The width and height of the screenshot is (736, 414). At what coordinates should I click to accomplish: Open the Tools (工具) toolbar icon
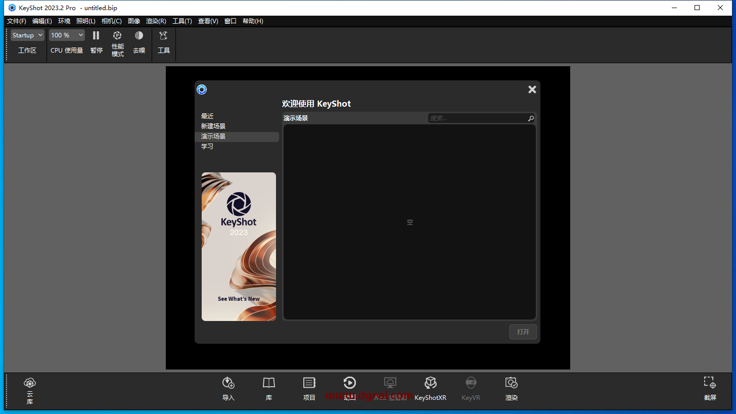pos(163,35)
